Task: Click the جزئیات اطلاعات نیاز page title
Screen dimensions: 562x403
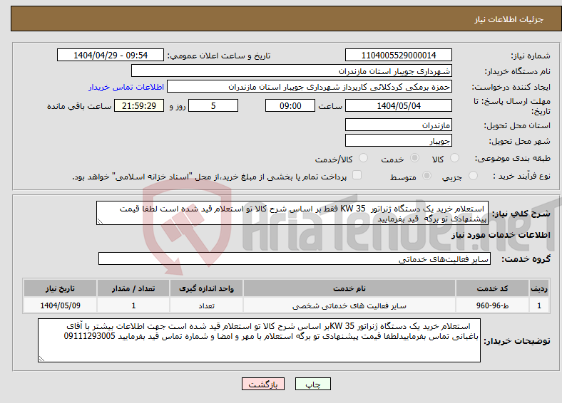Action: point(509,19)
